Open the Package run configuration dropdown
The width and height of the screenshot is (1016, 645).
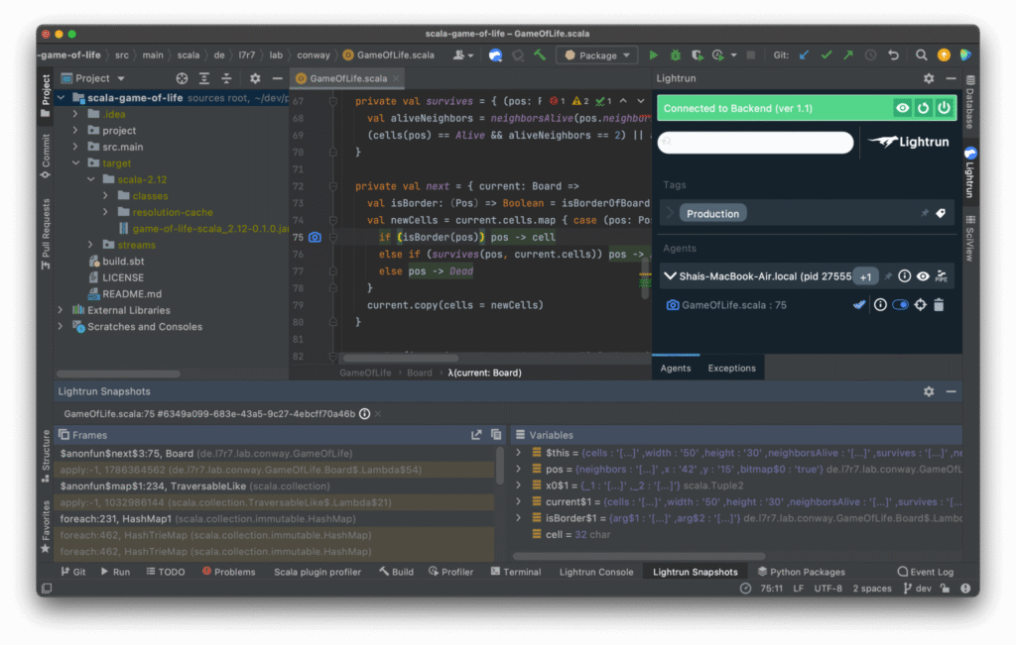click(x=596, y=54)
